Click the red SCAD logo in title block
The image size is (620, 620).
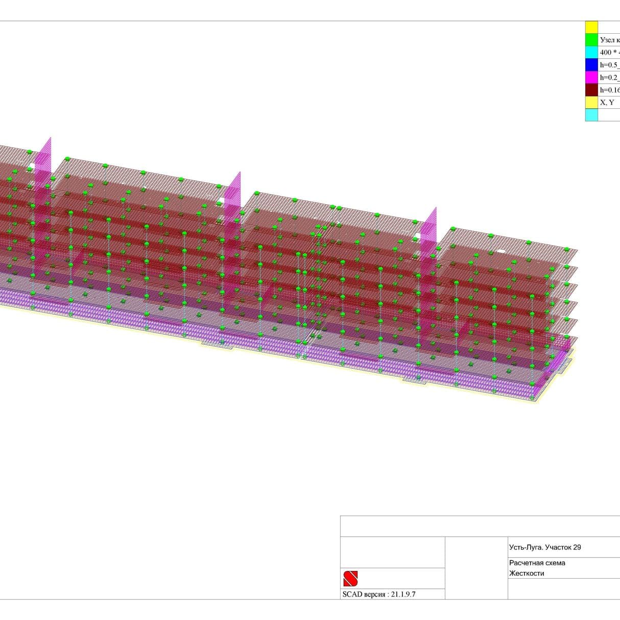[350, 578]
